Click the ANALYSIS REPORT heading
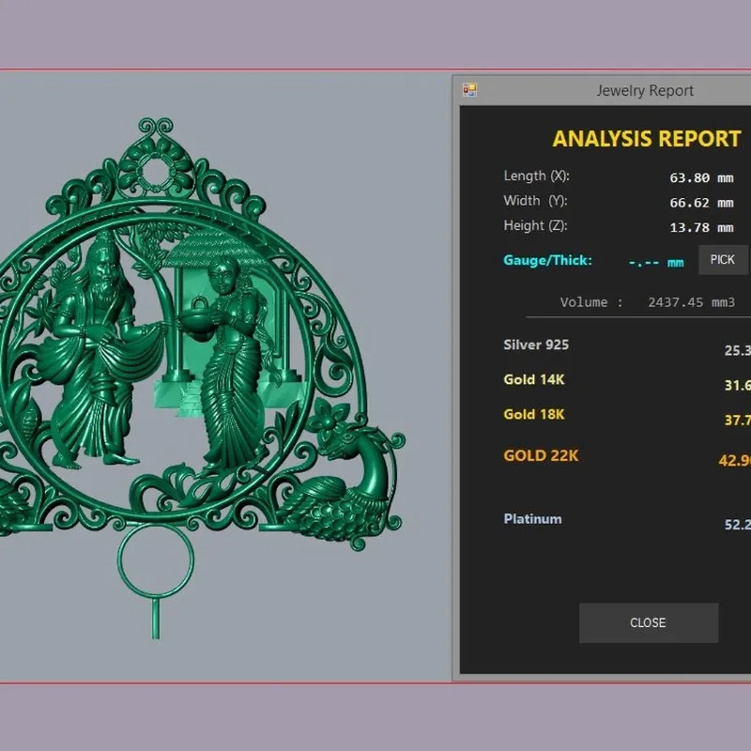 coord(646,138)
